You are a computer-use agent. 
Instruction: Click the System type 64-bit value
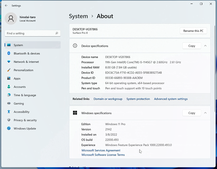point(135,83)
